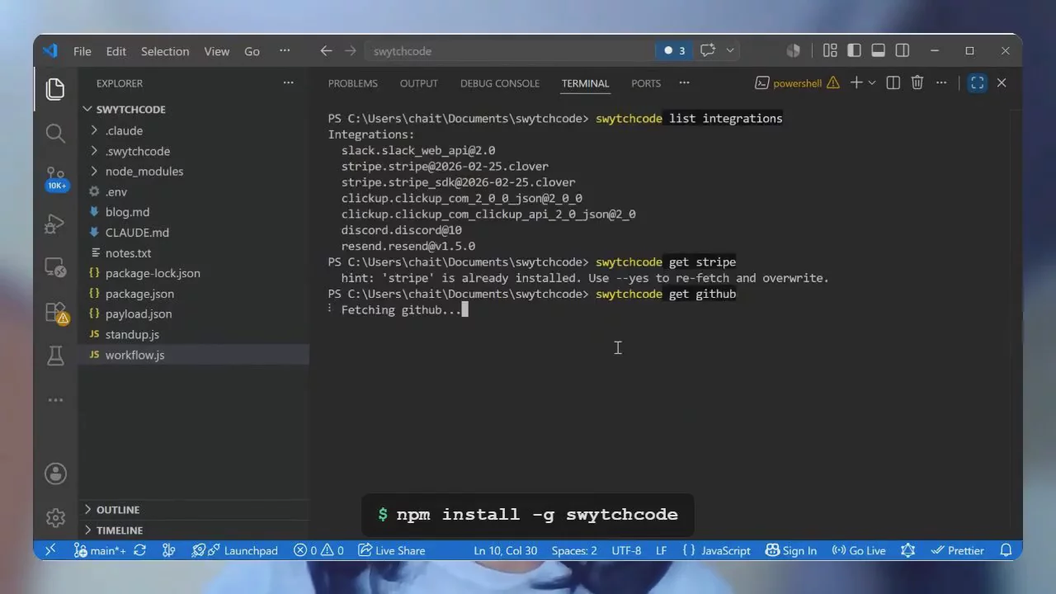
Task: Open the File menu
Action: point(82,51)
